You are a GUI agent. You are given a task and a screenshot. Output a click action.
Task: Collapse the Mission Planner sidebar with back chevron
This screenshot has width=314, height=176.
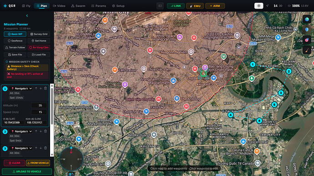(27, 15)
